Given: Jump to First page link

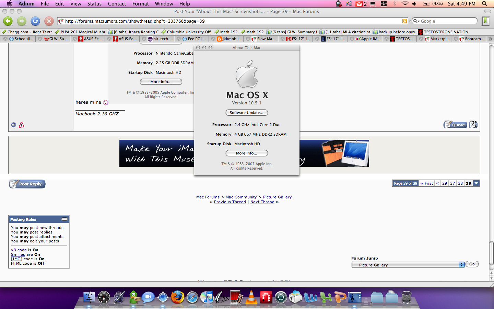Looking at the screenshot, I should 427,183.
